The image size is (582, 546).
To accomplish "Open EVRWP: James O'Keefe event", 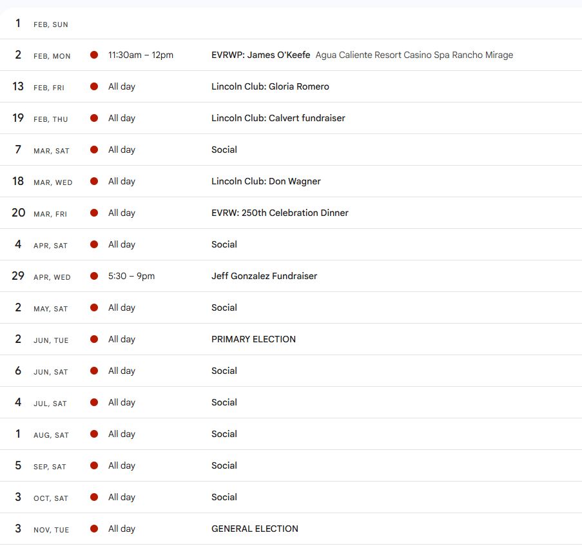I will 260,55.
